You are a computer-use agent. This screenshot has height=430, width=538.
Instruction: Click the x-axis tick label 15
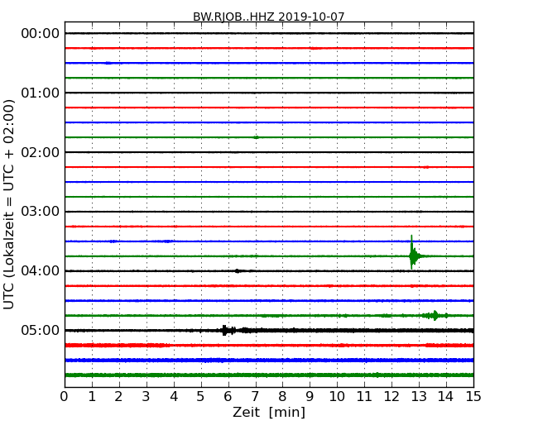pos(473,396)
